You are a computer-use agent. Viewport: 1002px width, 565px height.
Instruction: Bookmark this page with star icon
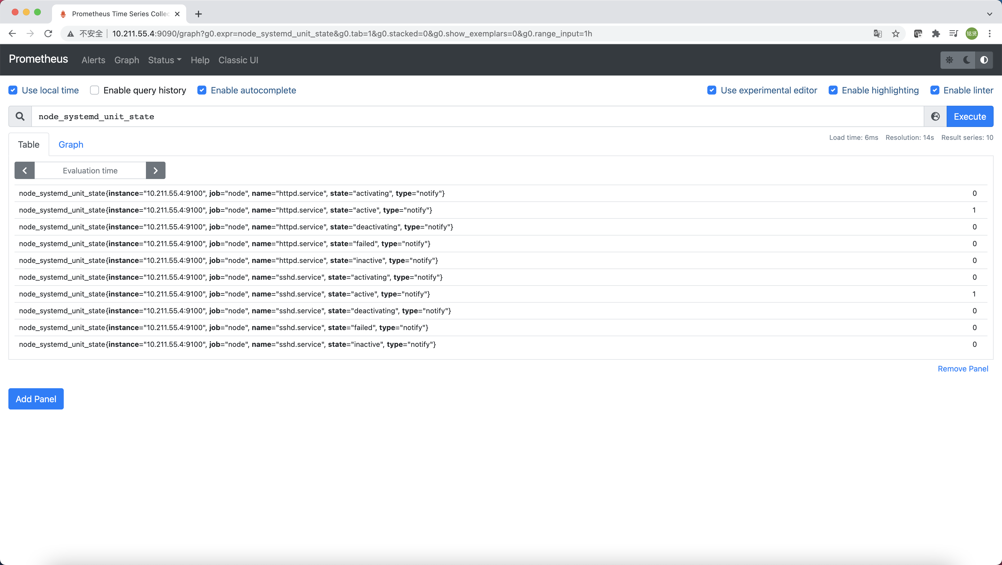pyautogui.click(x=896, y=34)
